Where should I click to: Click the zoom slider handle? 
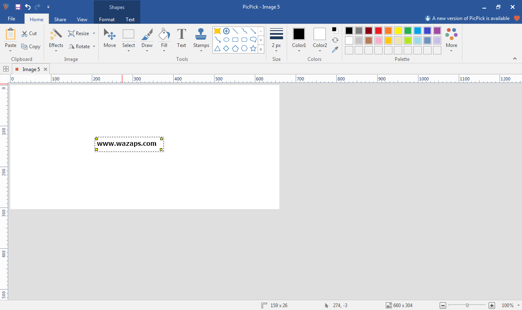[467, 306]
